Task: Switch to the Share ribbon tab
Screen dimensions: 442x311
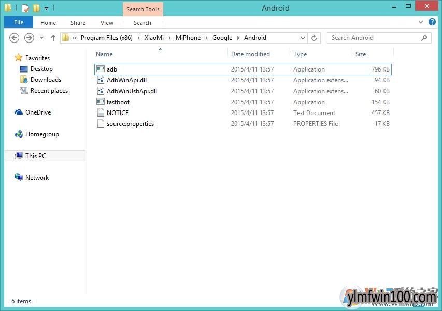Action: [78, 23]
